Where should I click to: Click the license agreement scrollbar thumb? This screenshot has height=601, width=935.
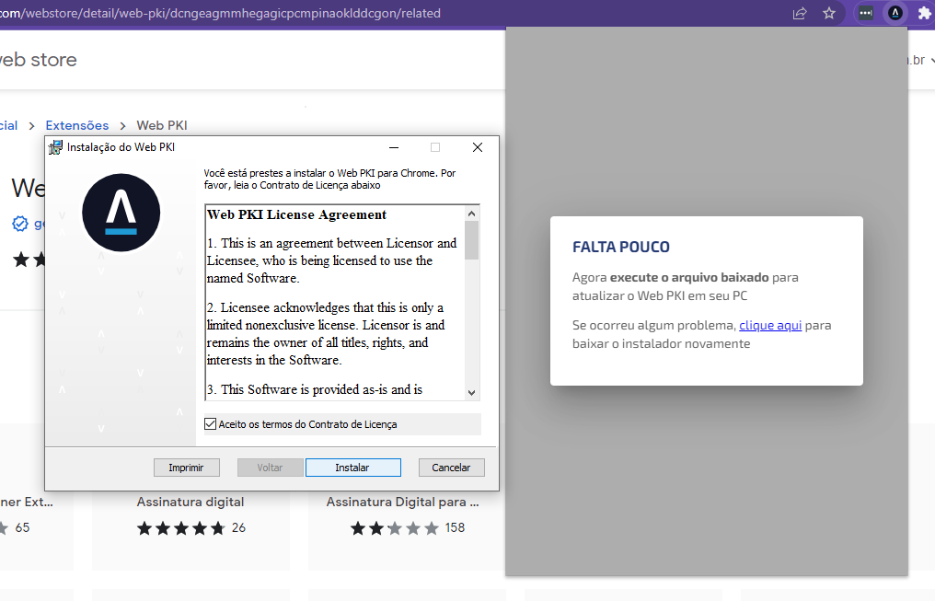coord(472,240)
